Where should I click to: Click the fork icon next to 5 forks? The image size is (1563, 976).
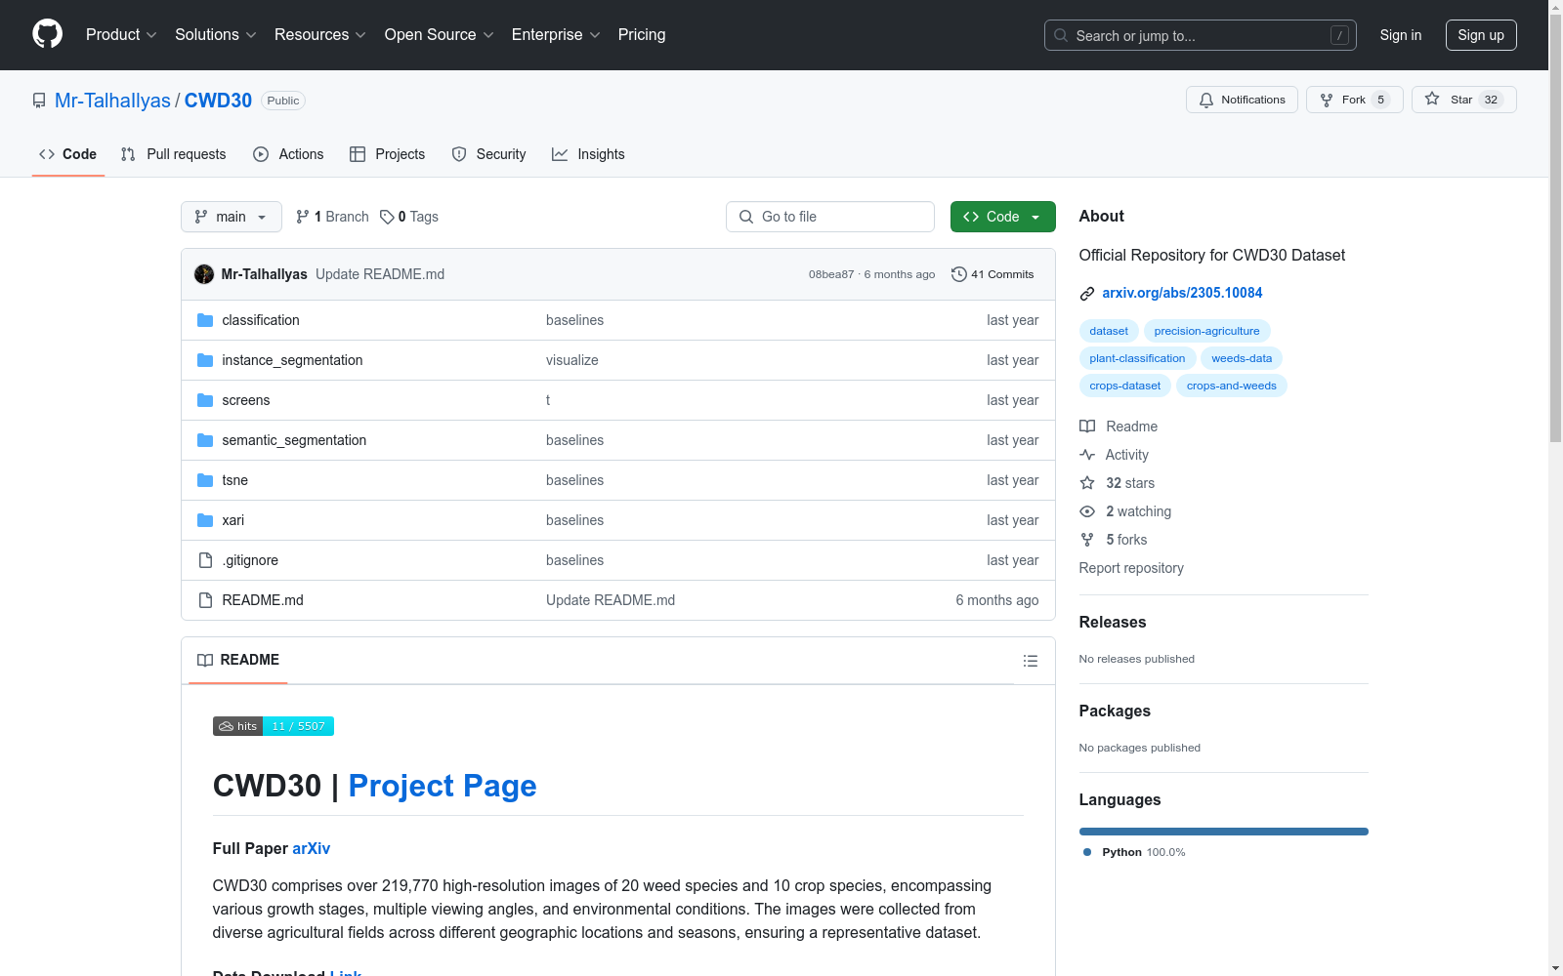[1087, 540]
